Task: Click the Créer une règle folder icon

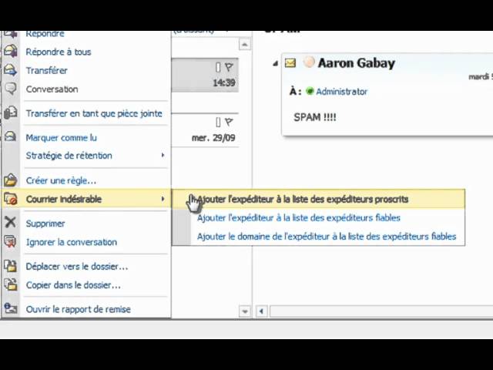Action: [x=10, y=180]
